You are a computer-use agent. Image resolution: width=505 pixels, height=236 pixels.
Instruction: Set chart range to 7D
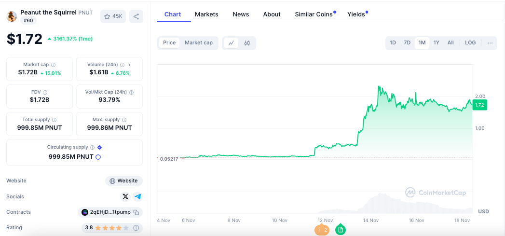[407, 43]
